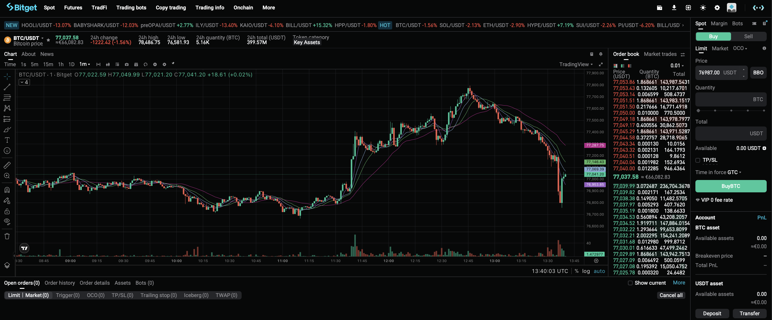The image size is (772, 320).
Task: Switch to the News tab
Action: (x=47, y=54)
